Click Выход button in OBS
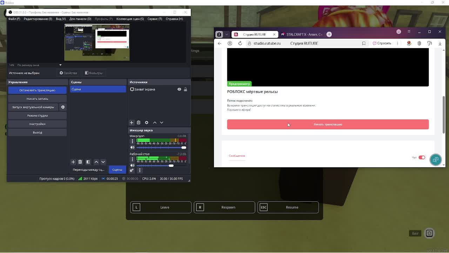Screen dimensions: 449x253 [37, 132]
